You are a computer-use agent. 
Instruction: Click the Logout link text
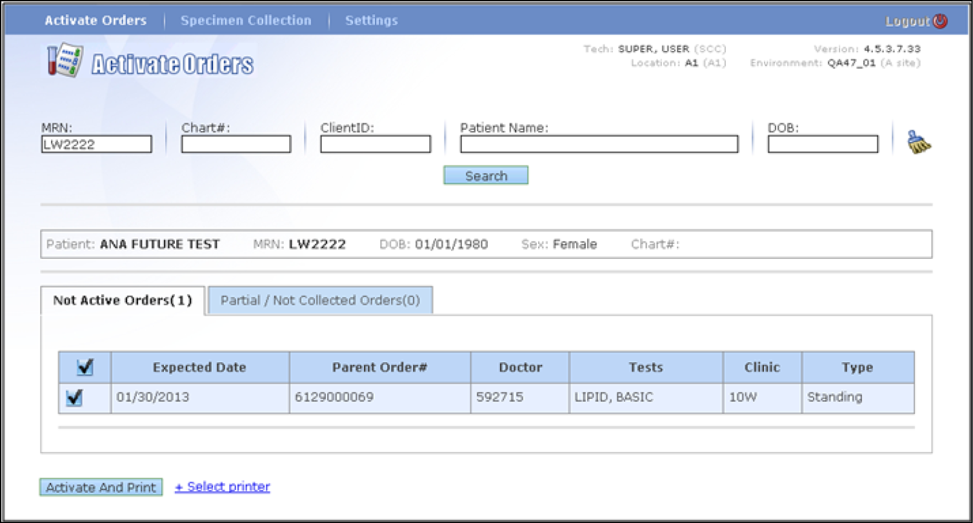click(907, 21)
